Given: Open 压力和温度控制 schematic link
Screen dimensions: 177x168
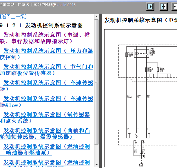Looking at the screenshot, I should [x=47, y=54].
